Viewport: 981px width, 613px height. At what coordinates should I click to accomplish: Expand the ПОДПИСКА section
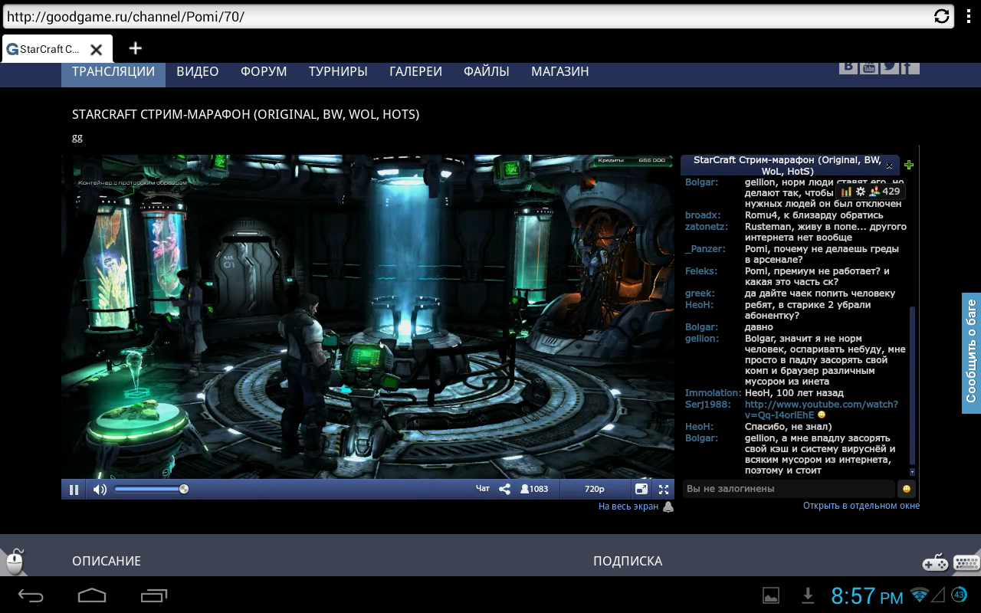click(x=628, y=561)
